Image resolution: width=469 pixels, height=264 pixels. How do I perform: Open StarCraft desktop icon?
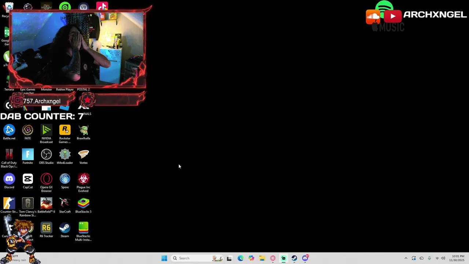point(65,205)
